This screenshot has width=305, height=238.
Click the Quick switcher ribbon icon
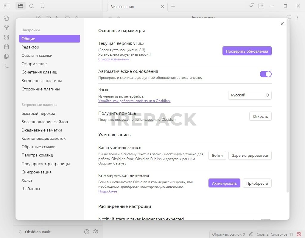tap(7, 18)
